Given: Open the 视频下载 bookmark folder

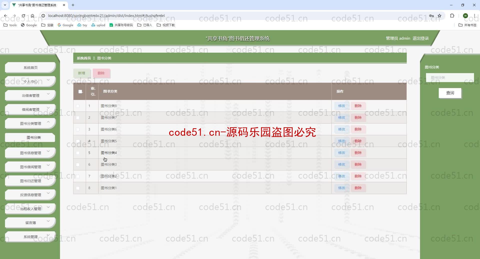Looking at the screenshot, I should pyautogui.click(x=165, y=25).
